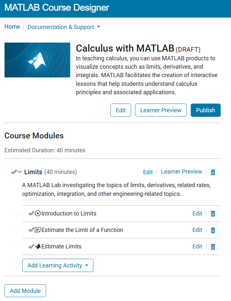Click trash icon beside Estimate Limits
The width and height of the screenshot is (231, 301).
(x=213, y=247)
